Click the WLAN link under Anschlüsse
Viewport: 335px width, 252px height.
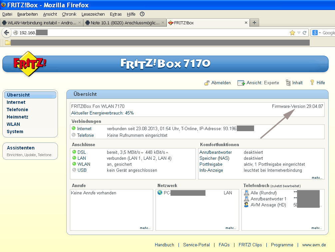(84, 164)
